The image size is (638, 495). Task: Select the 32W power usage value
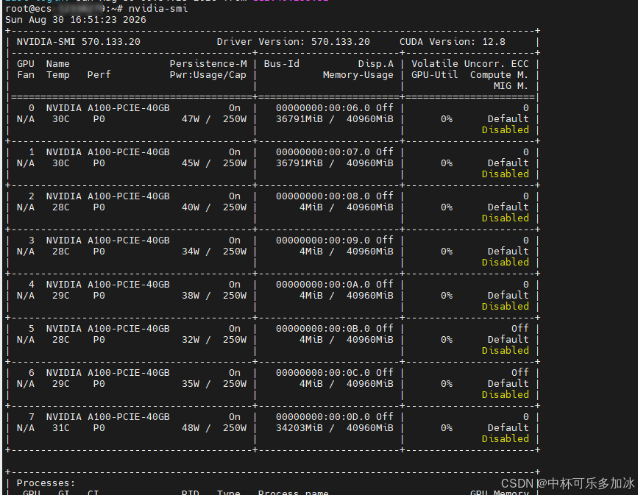191,340
